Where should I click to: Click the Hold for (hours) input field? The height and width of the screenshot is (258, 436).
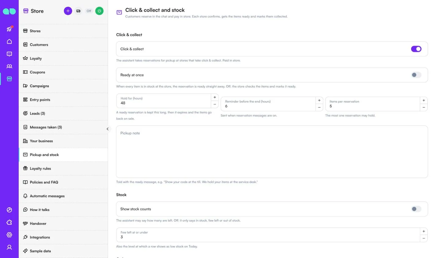pos(164,101)
